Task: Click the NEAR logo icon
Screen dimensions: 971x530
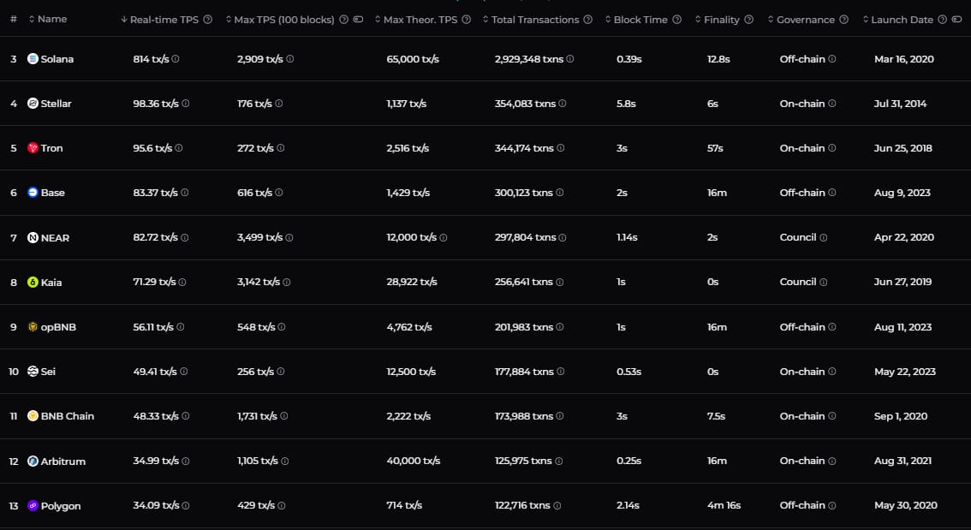Action: click(33, 237)
